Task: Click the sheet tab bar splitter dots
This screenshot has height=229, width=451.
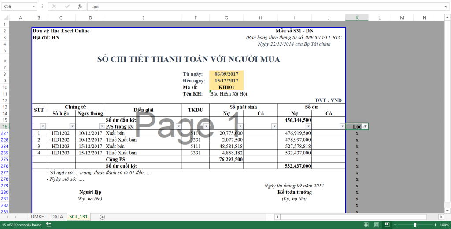Action: click(270, 217)
